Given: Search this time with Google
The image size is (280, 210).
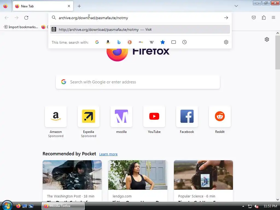Looking at the screenshot, I should pos(97,42).
